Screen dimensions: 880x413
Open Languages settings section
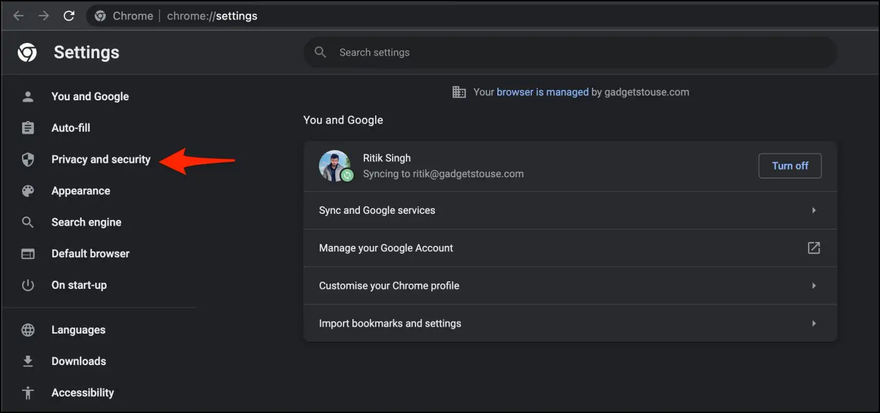coord(78,330)
